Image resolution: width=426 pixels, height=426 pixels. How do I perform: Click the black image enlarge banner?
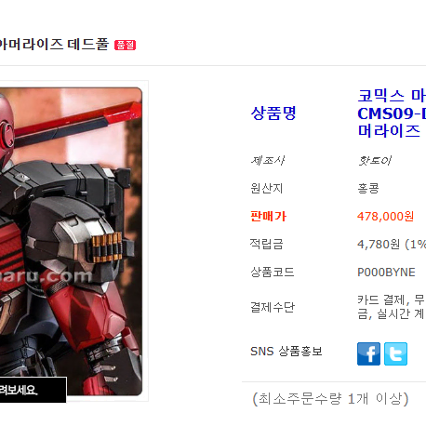pyautogui.click(x=33, y=390)
